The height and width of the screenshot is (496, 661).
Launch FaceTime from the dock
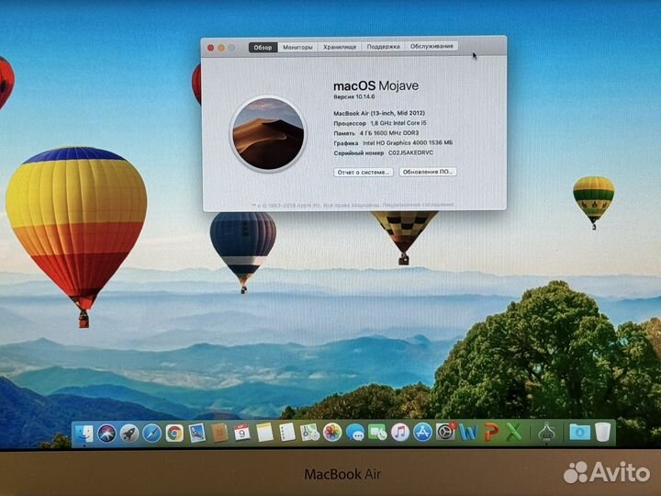[377, 433]
